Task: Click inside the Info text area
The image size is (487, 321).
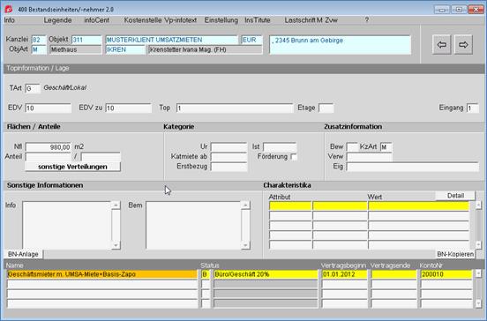Action: [67, 225]
